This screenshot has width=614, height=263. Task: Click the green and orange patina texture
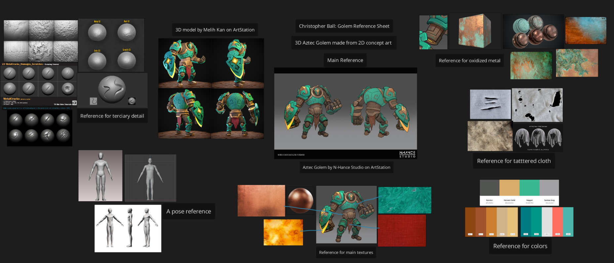coord(531,65)
